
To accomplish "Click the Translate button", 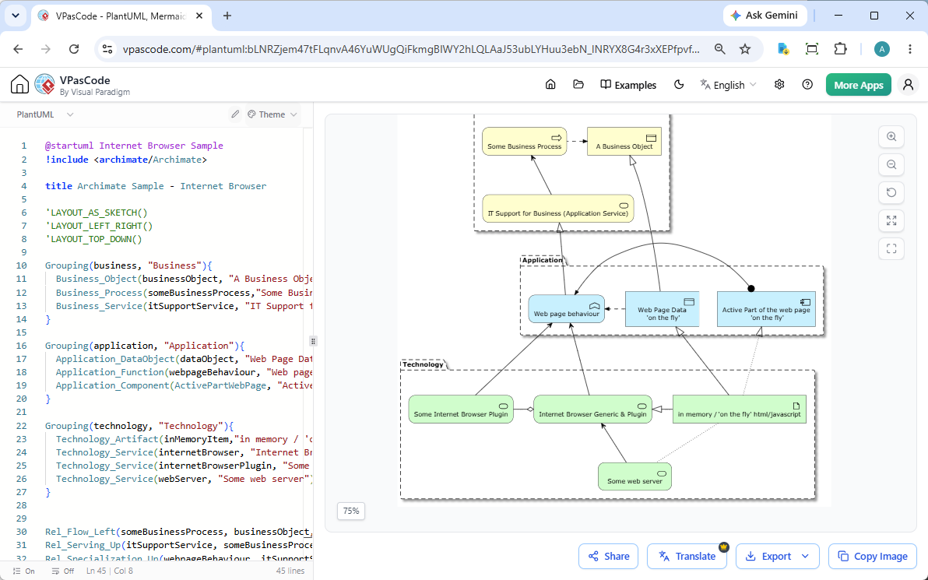I will [687, 556].
